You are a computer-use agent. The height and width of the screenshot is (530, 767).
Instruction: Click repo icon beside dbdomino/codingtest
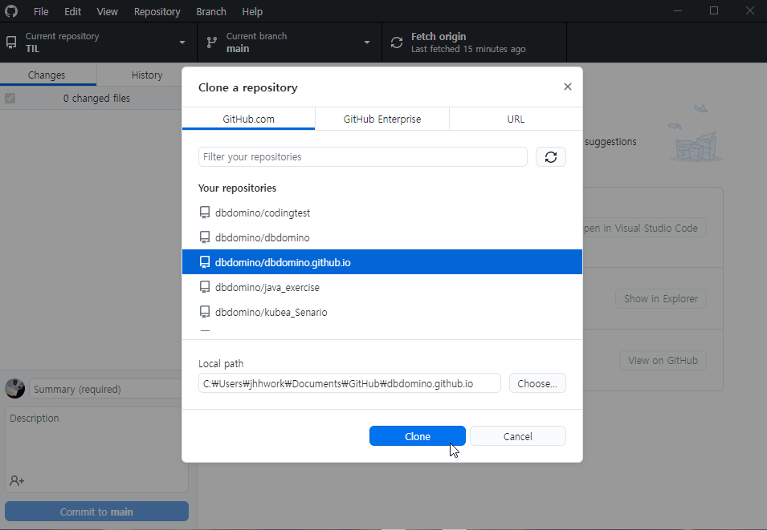[205, 212]
